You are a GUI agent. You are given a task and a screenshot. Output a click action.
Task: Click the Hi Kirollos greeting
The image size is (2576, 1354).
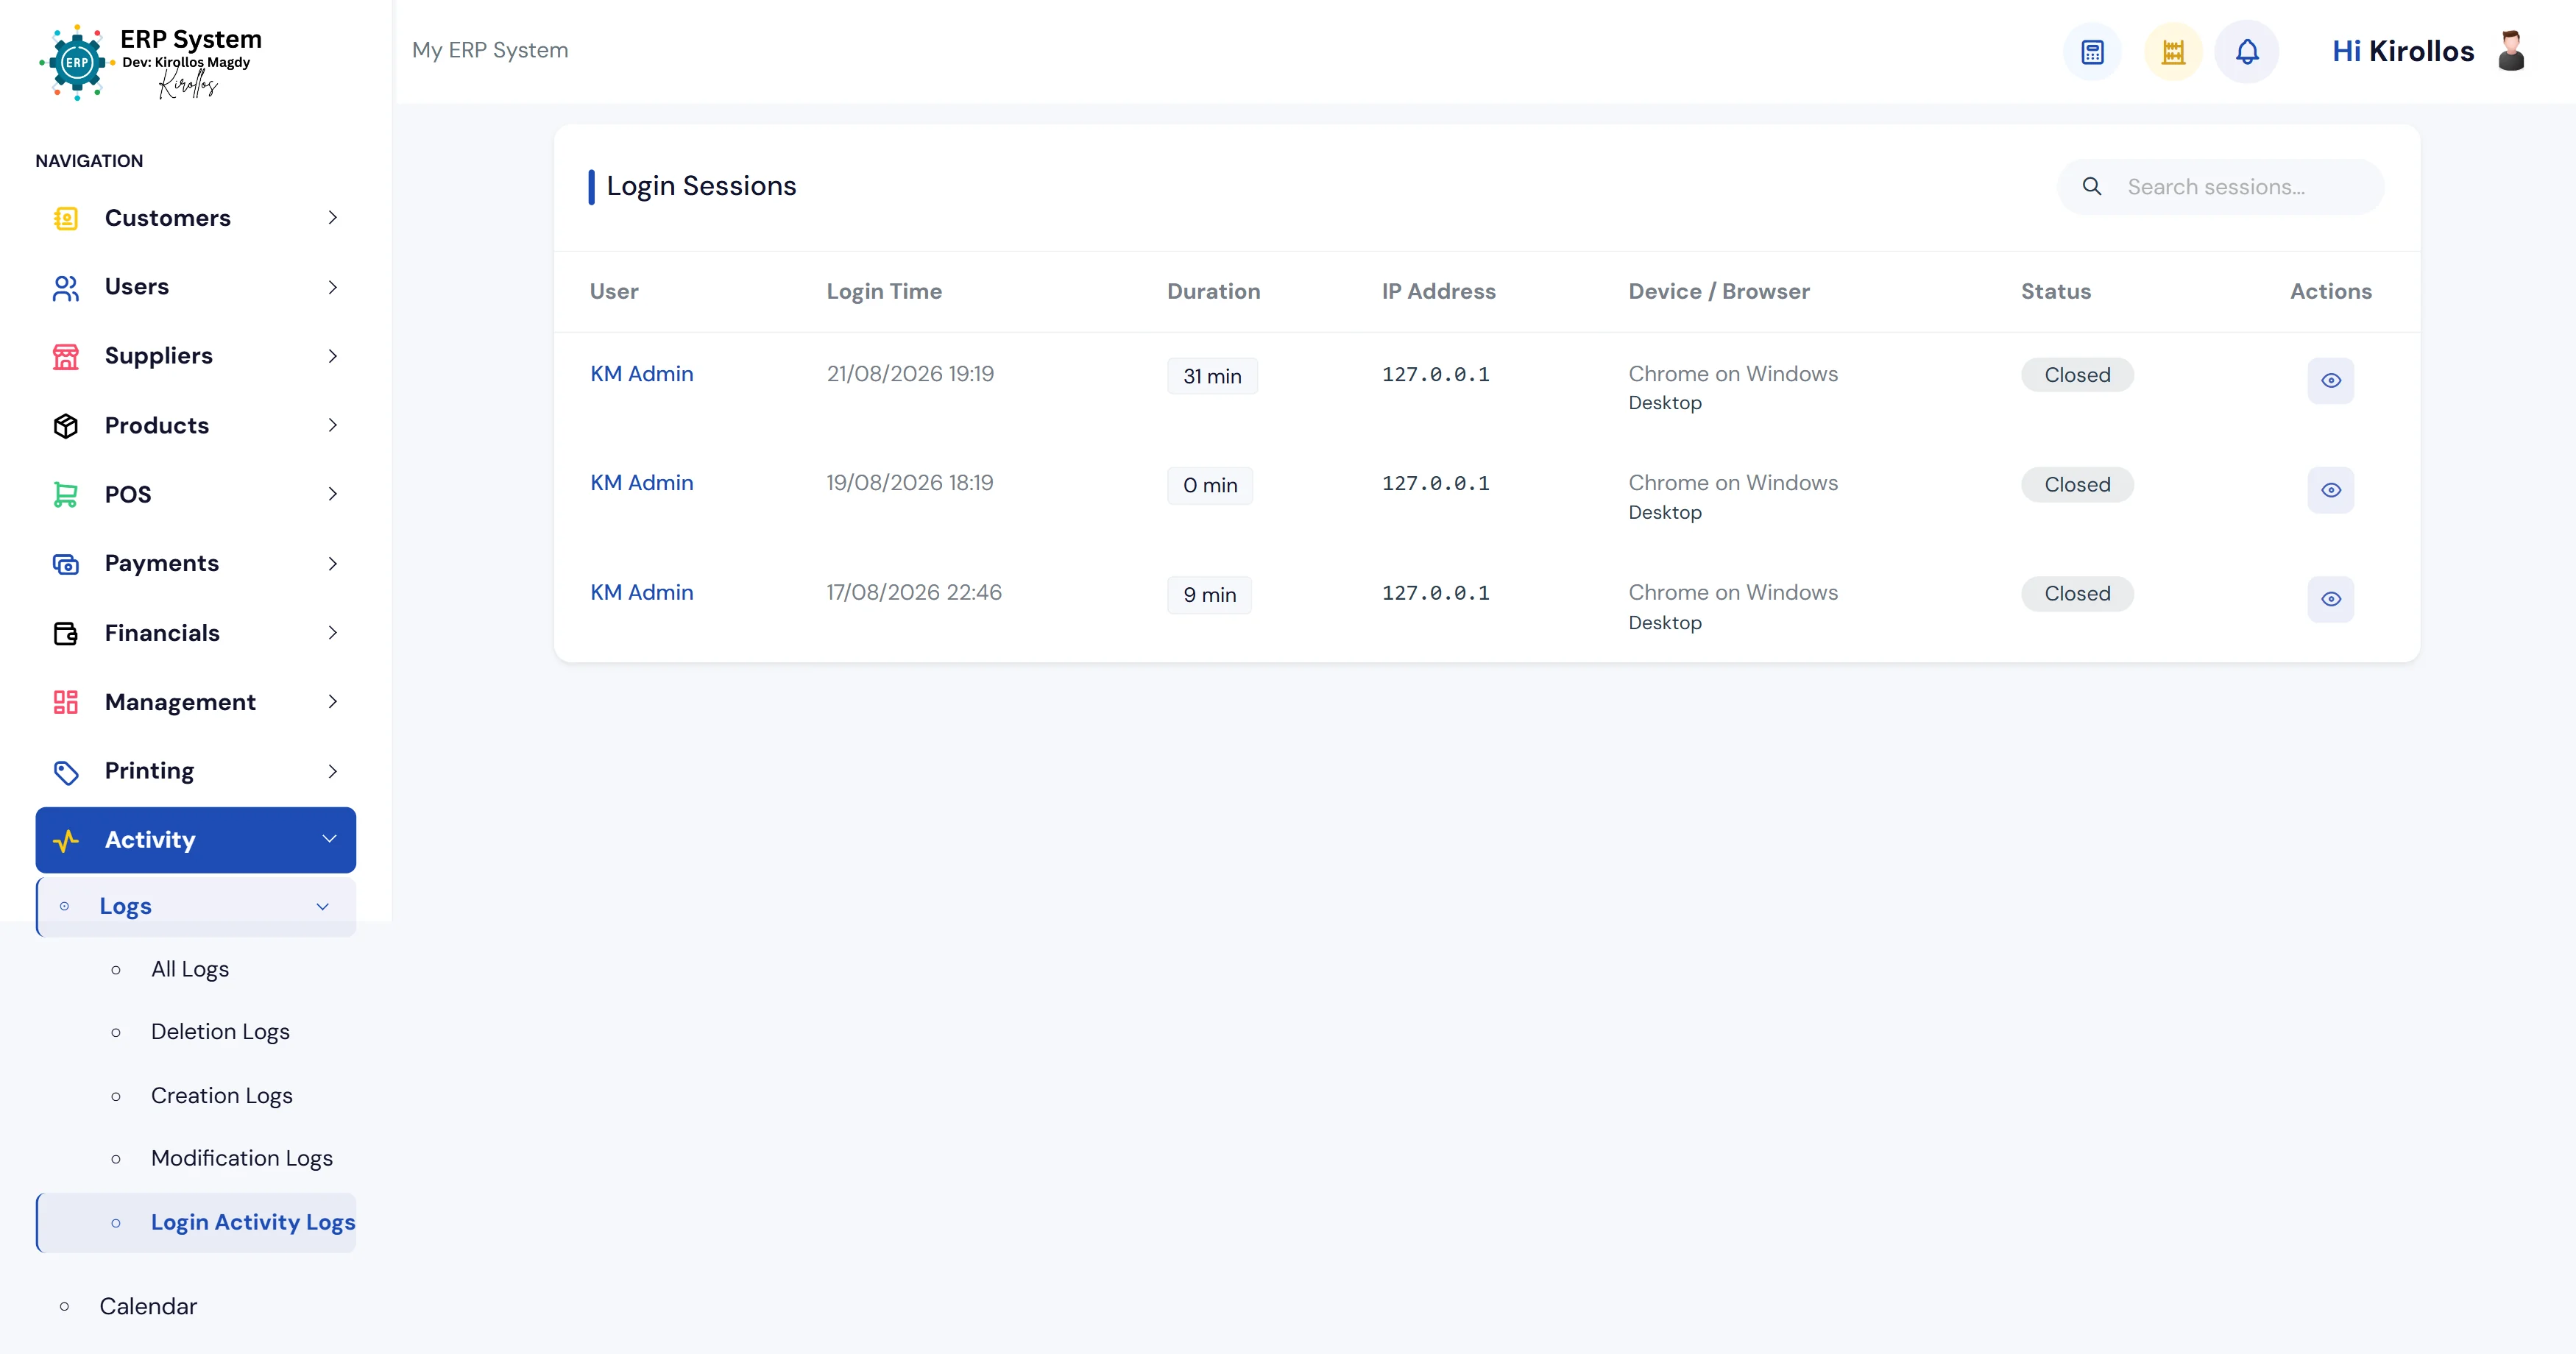[2403, 51]
